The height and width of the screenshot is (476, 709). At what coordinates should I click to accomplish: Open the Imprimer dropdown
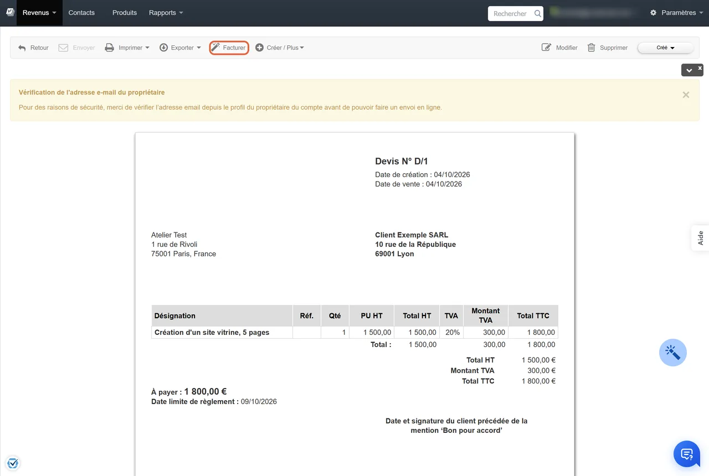click(127, 48)
